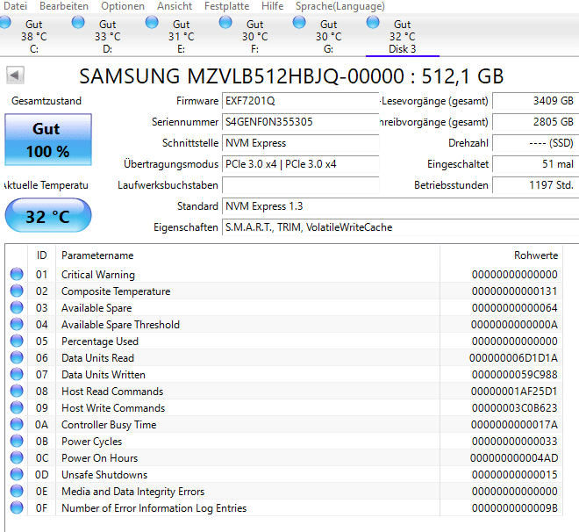
Task: Click the empty Laufwerksbuchstaben field
Action: pos(301,185)
